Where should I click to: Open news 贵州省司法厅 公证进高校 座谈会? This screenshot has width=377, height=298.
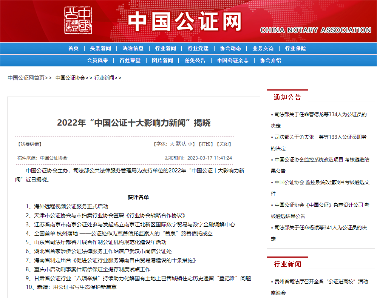320,287
